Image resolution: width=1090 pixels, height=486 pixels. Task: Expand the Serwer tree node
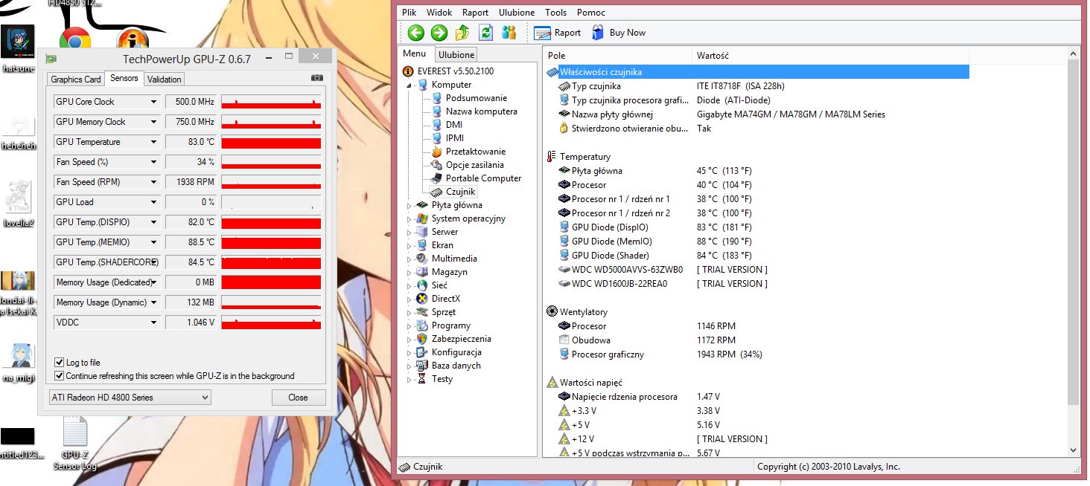pyautogui.click(x=409, y=232)
